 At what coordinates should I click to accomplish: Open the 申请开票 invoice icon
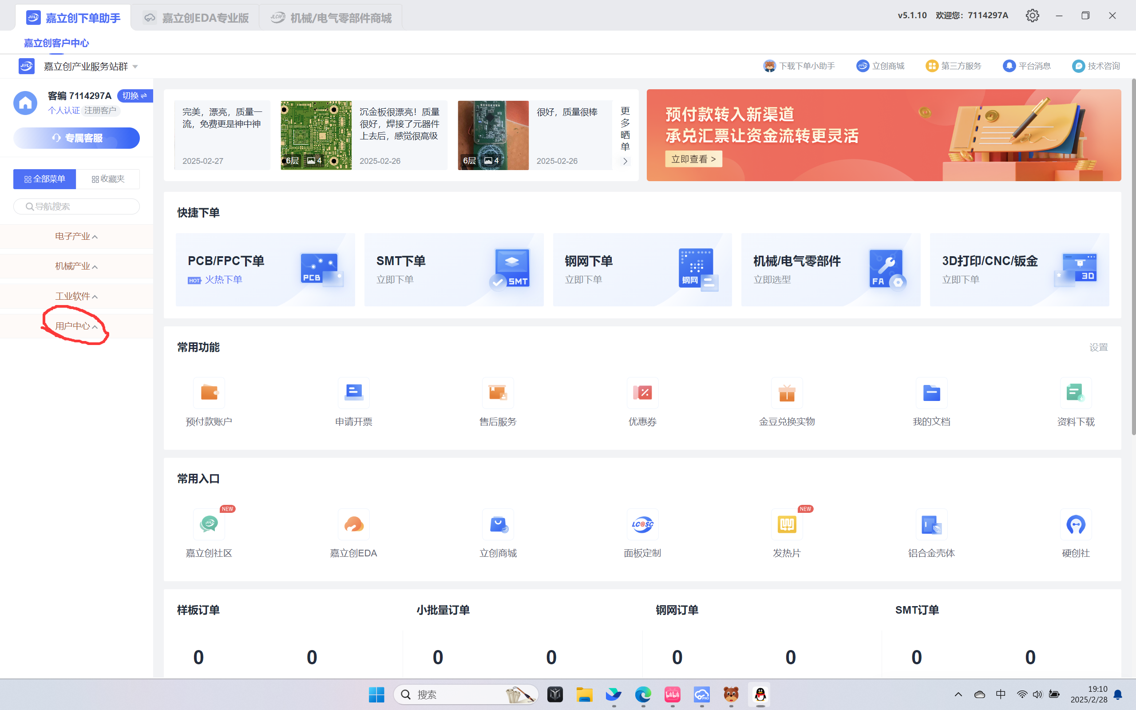point(353,393)
